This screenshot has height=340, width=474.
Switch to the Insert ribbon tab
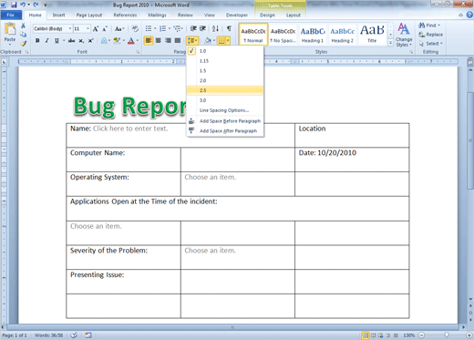click(x=58, y=15)
